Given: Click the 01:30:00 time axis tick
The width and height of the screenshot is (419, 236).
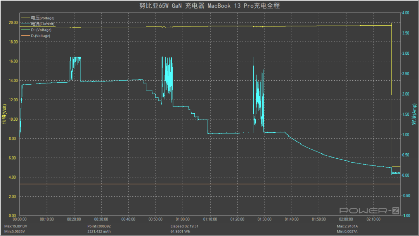Looking at the screenshot, I should 265,219.
